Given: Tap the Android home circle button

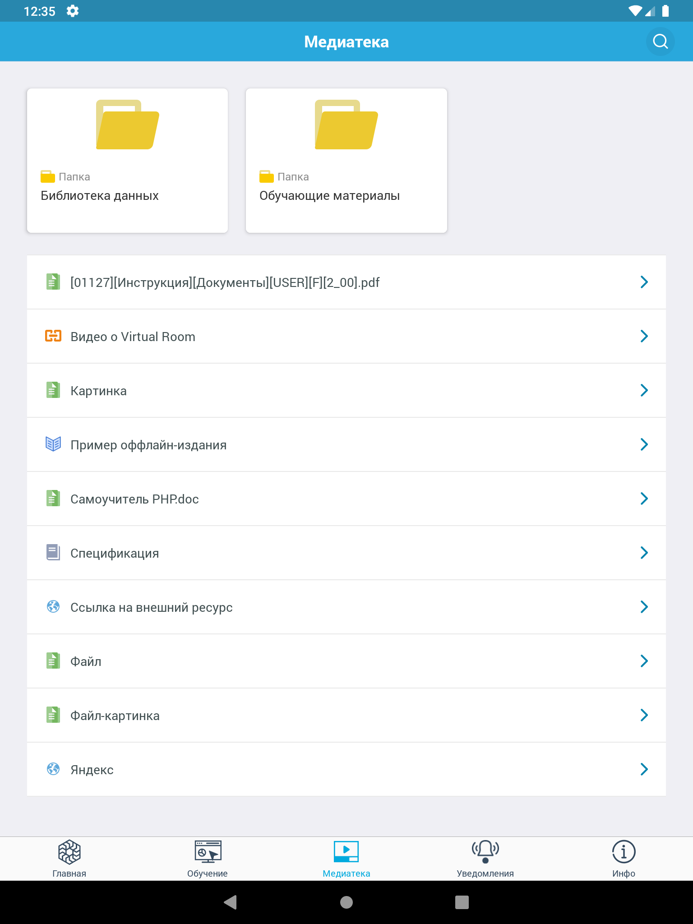Looking at the screenshot, I should pyautogui.click(x=346, y=902).
